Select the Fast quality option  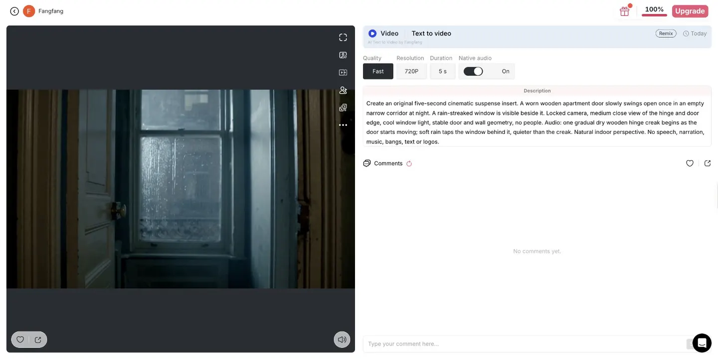[x=378, y=71]
